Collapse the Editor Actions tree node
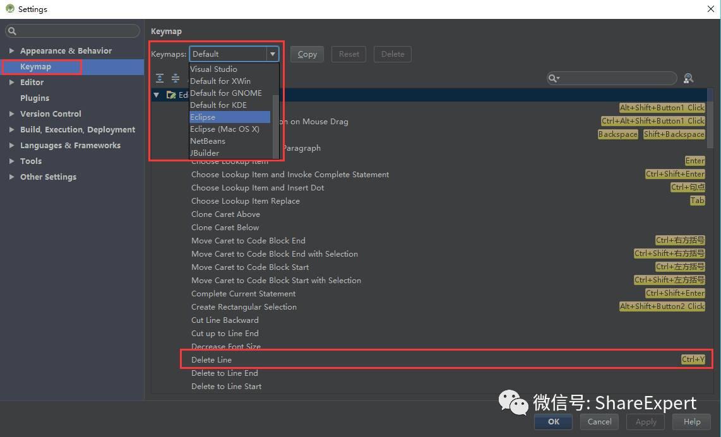 157,95
